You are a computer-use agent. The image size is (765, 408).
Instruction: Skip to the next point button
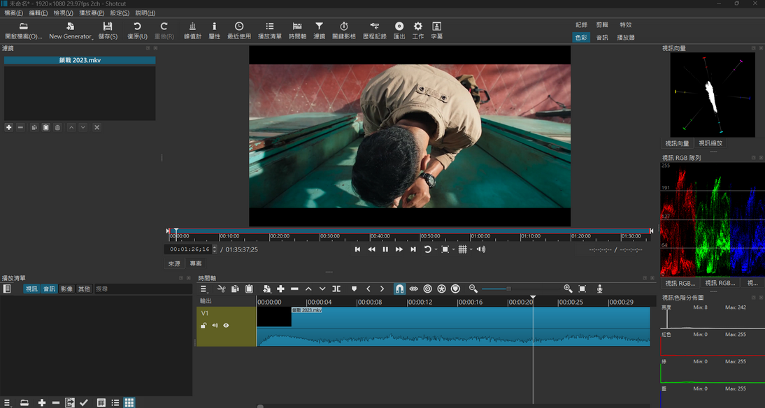tap(413, 249)
